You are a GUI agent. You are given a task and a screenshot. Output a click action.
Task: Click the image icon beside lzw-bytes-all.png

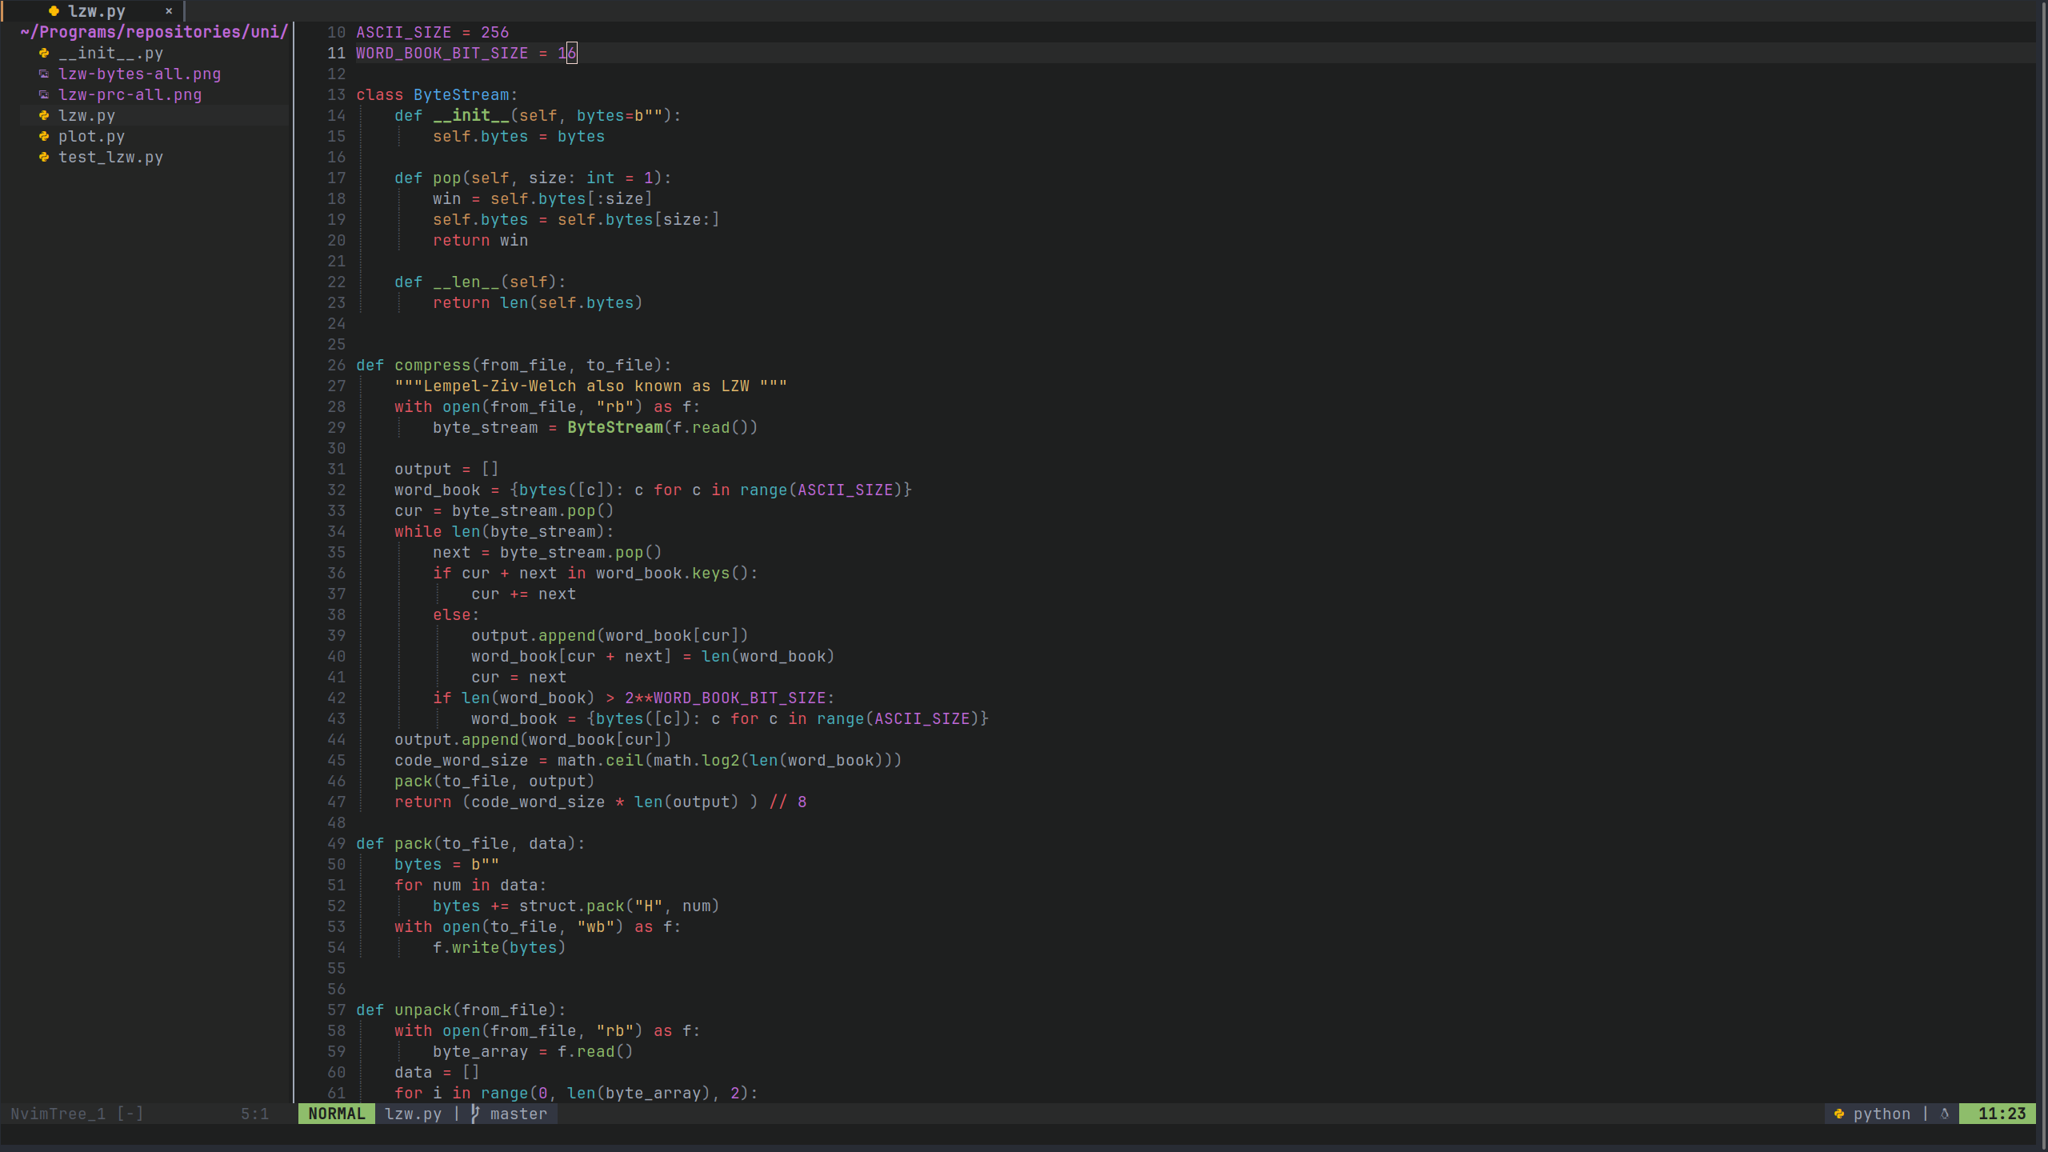[44, 74]
